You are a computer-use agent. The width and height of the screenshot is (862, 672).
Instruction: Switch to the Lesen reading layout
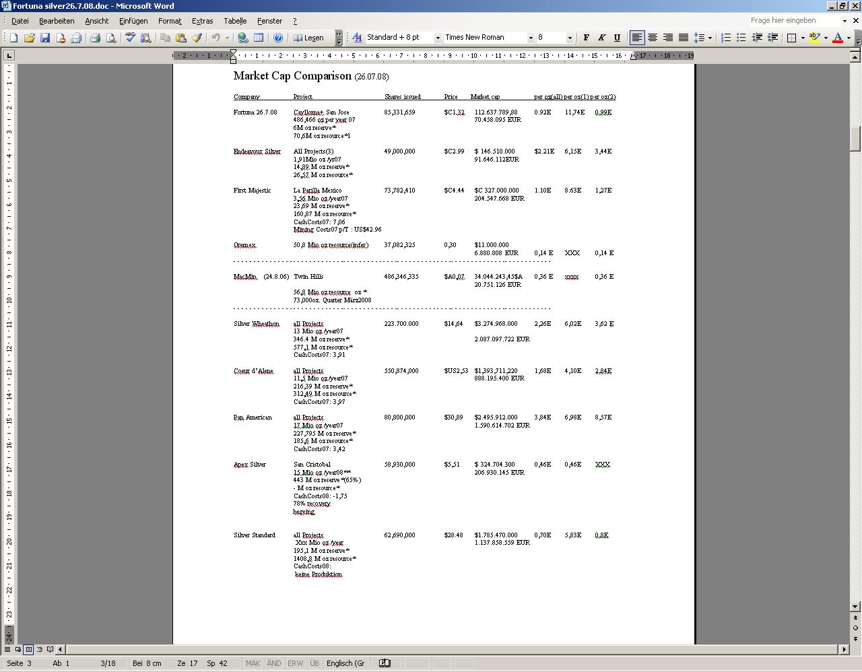click(x=309, y=38)
